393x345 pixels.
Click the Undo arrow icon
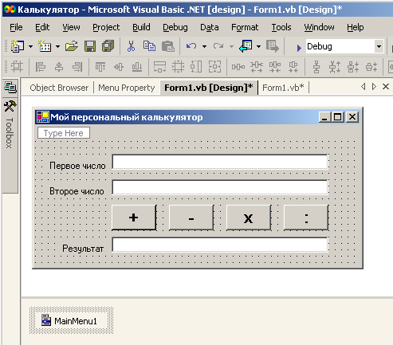click(191, 46)
